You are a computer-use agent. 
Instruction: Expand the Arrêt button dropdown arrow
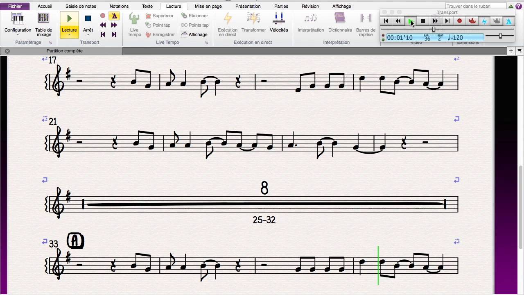[x=88, y=35]
